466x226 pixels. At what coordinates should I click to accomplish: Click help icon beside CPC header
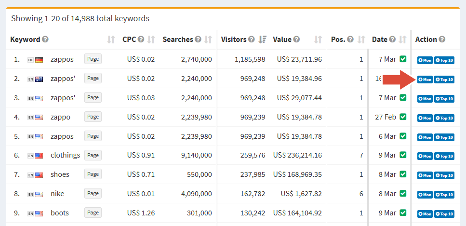tap(141, 40)
